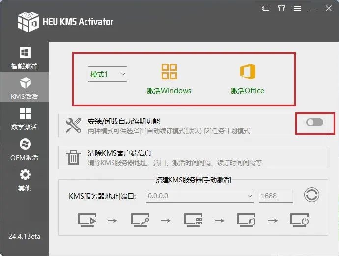Click the 24.4.1Beta version text
This screenshot has width=339, height=256.
(x=24, y=236)
